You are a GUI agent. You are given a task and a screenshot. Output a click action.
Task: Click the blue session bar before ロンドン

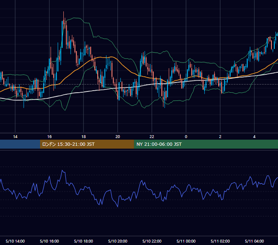[x=20, y=144]
